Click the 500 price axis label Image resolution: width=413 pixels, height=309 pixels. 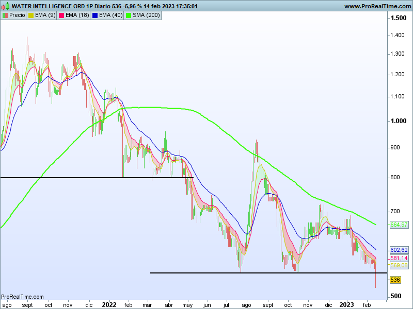point(396,296)
